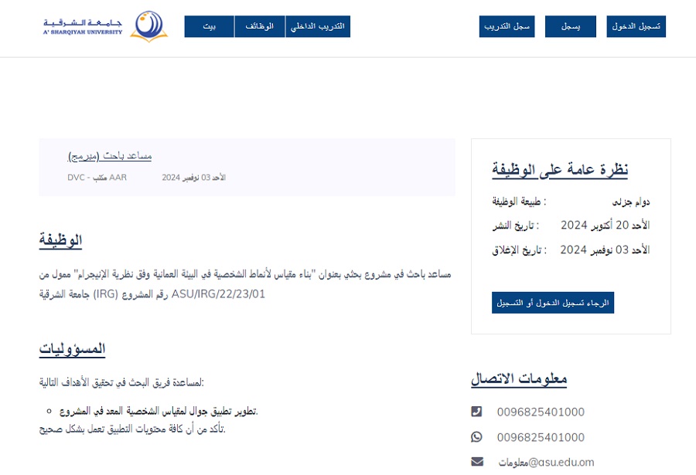Image resolution: width=696 pixels, height=475 pixels.
Task: Click the WhatsApp icon in contact info
Action: point(476,437)
